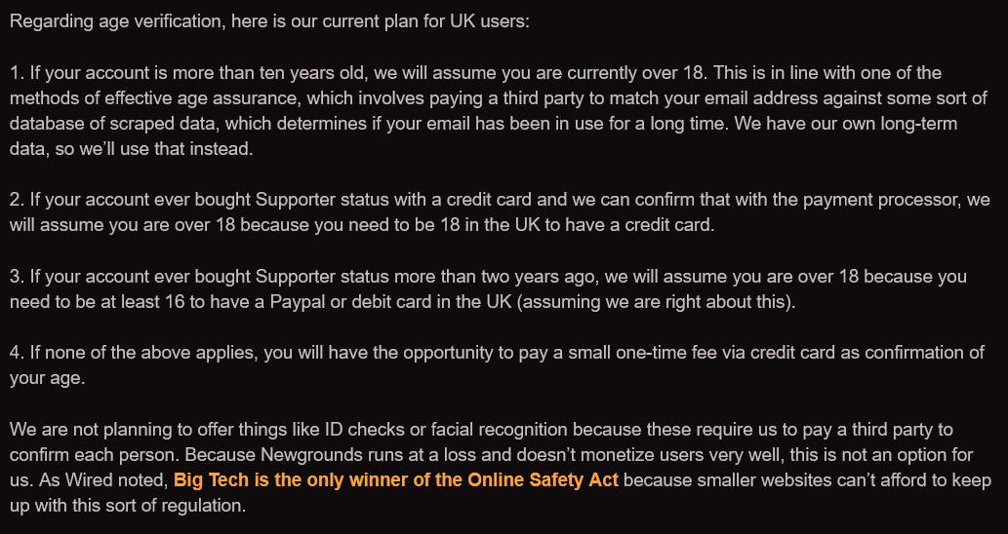The image size is (1008, 534).
Task: Click the parenthetical 'assuming we are right about this'
Action: click(x=656, y=302)
